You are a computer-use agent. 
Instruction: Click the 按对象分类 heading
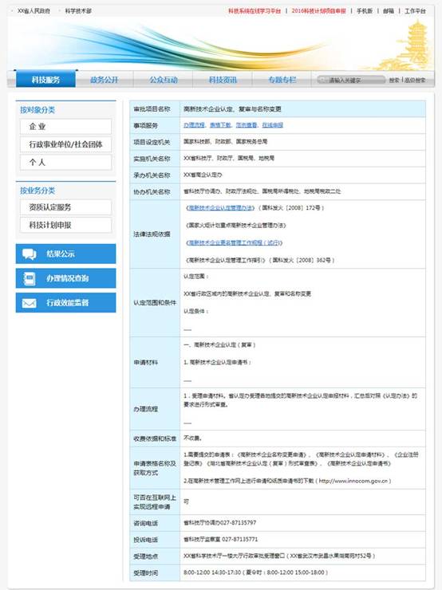(37, 110)
